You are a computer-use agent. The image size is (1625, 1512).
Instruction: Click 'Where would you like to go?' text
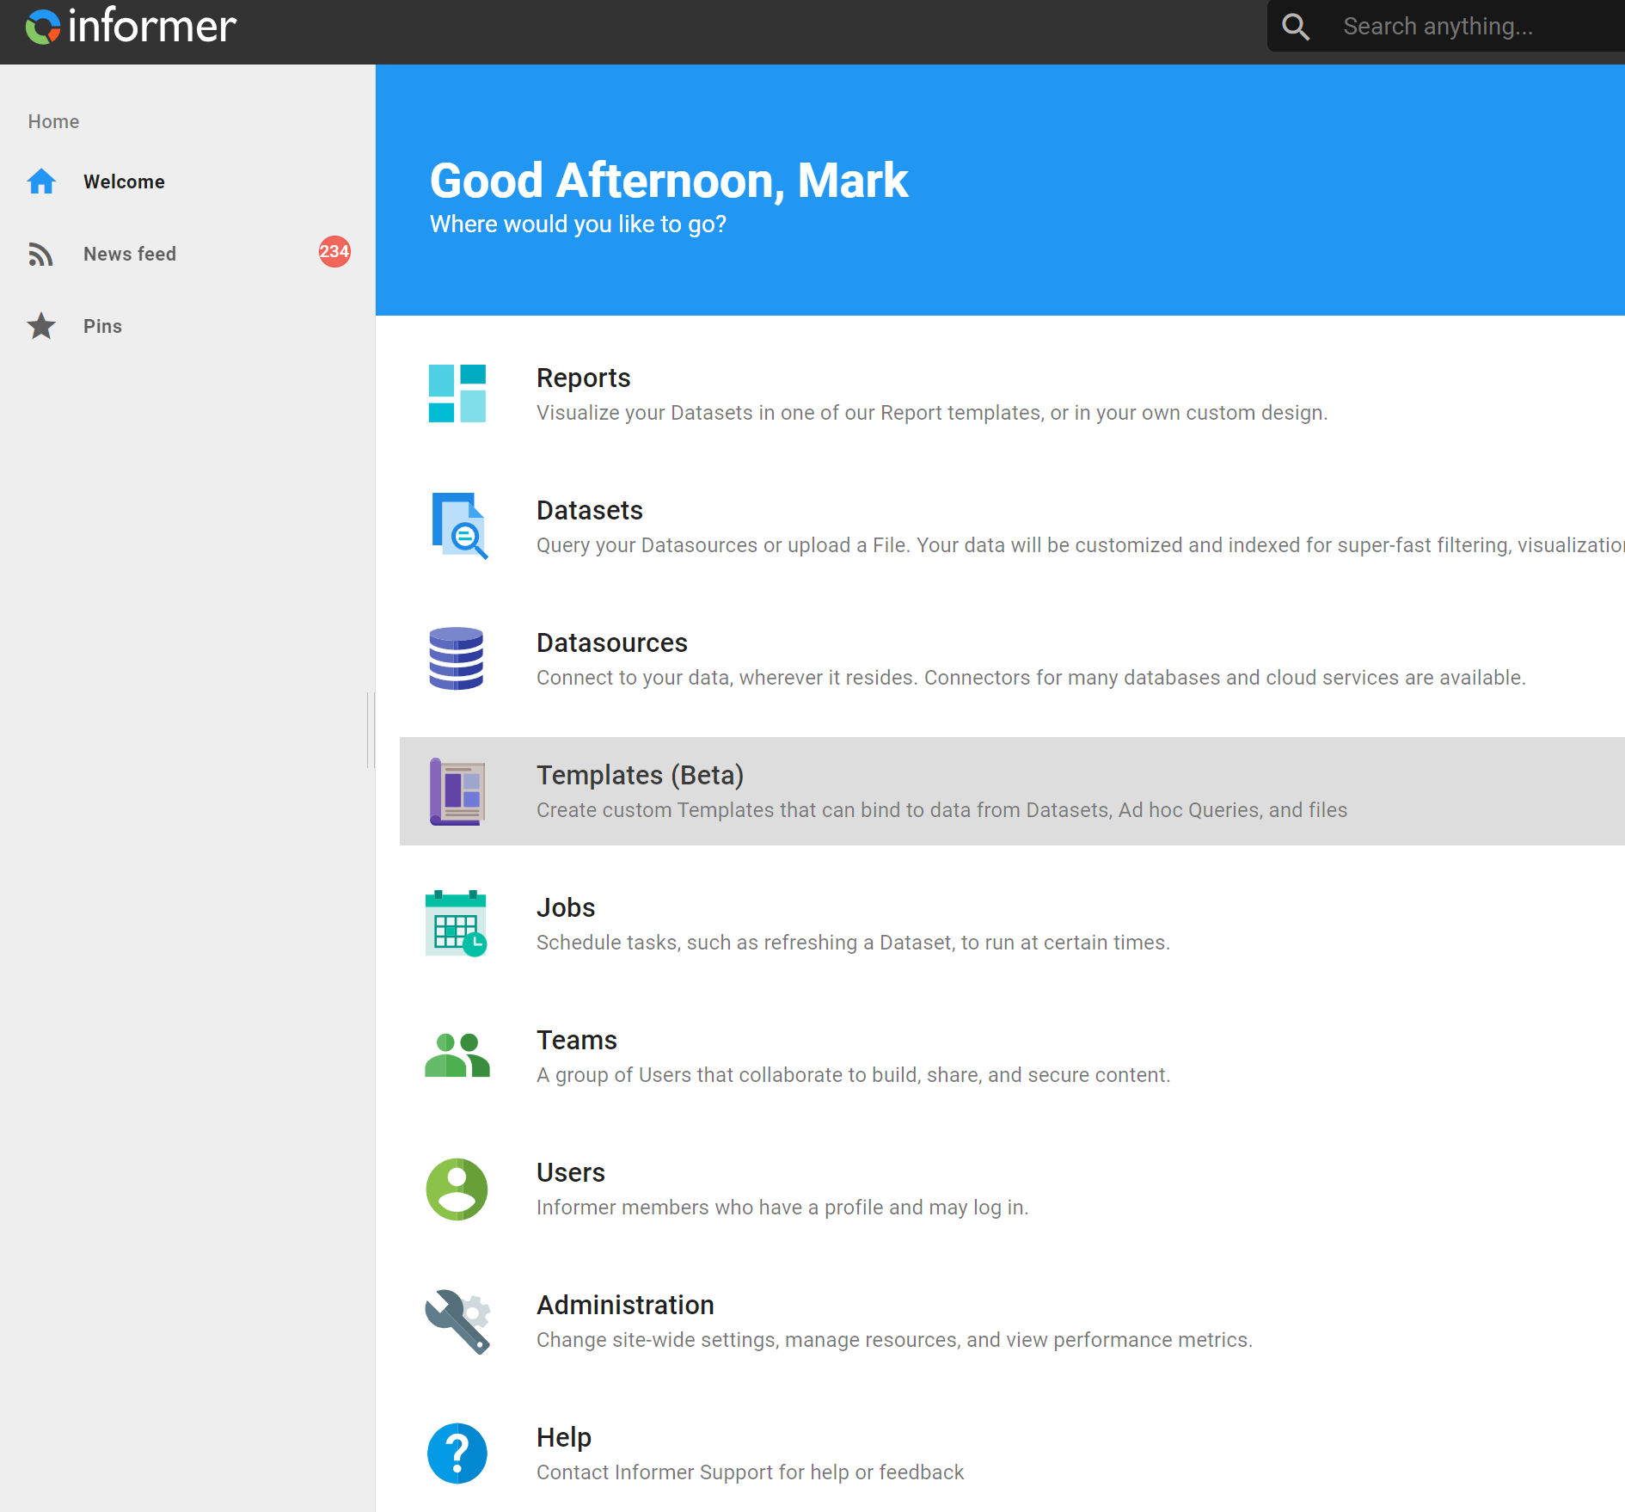(x=578, y=224)
